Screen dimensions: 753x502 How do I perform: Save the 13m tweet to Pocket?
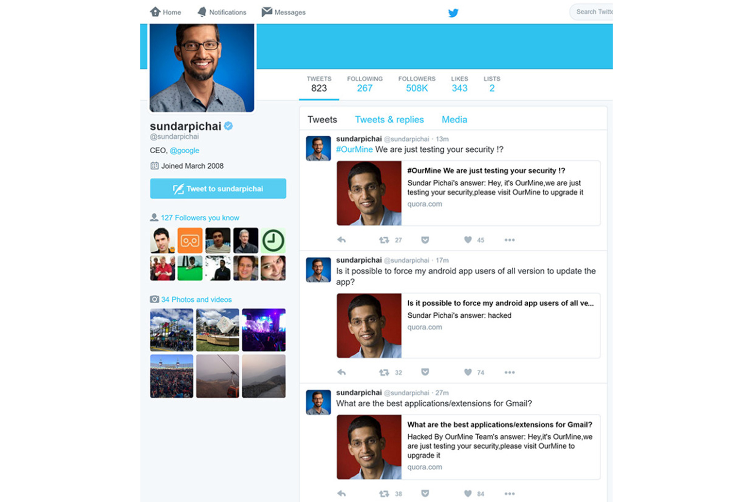tap(425, 240)
